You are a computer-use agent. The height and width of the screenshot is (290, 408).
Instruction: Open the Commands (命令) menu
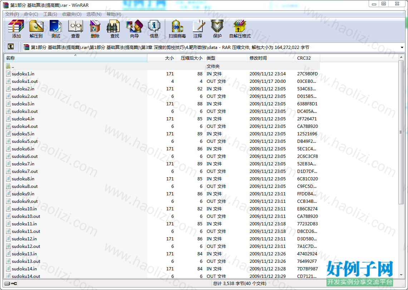click(x=31, y=14)
